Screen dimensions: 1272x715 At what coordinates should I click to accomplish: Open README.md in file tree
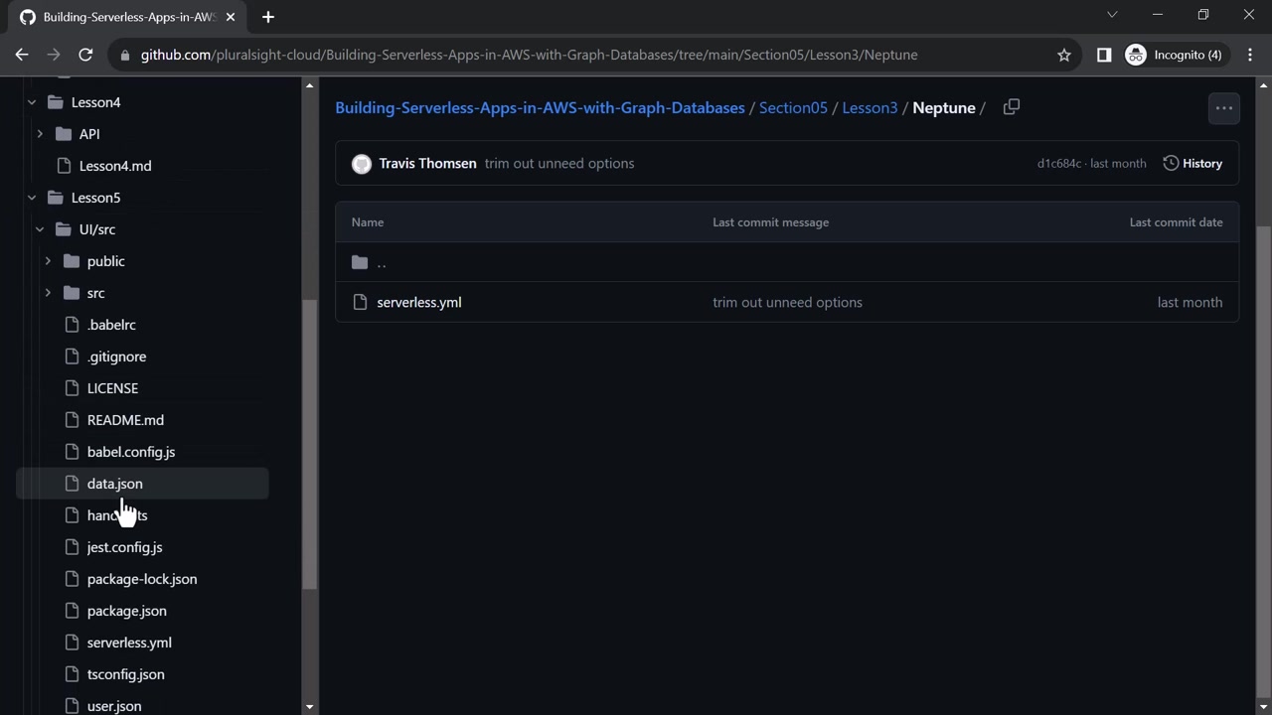pos(125,420)
